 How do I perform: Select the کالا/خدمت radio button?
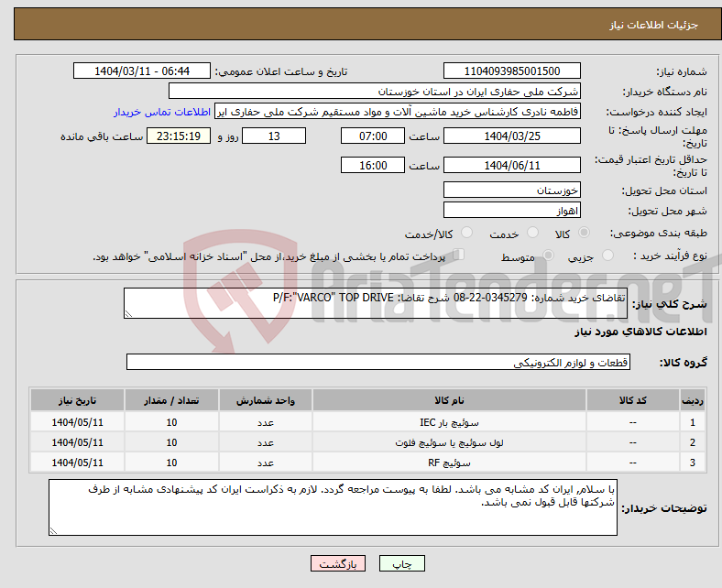click(x=466, y=233)
